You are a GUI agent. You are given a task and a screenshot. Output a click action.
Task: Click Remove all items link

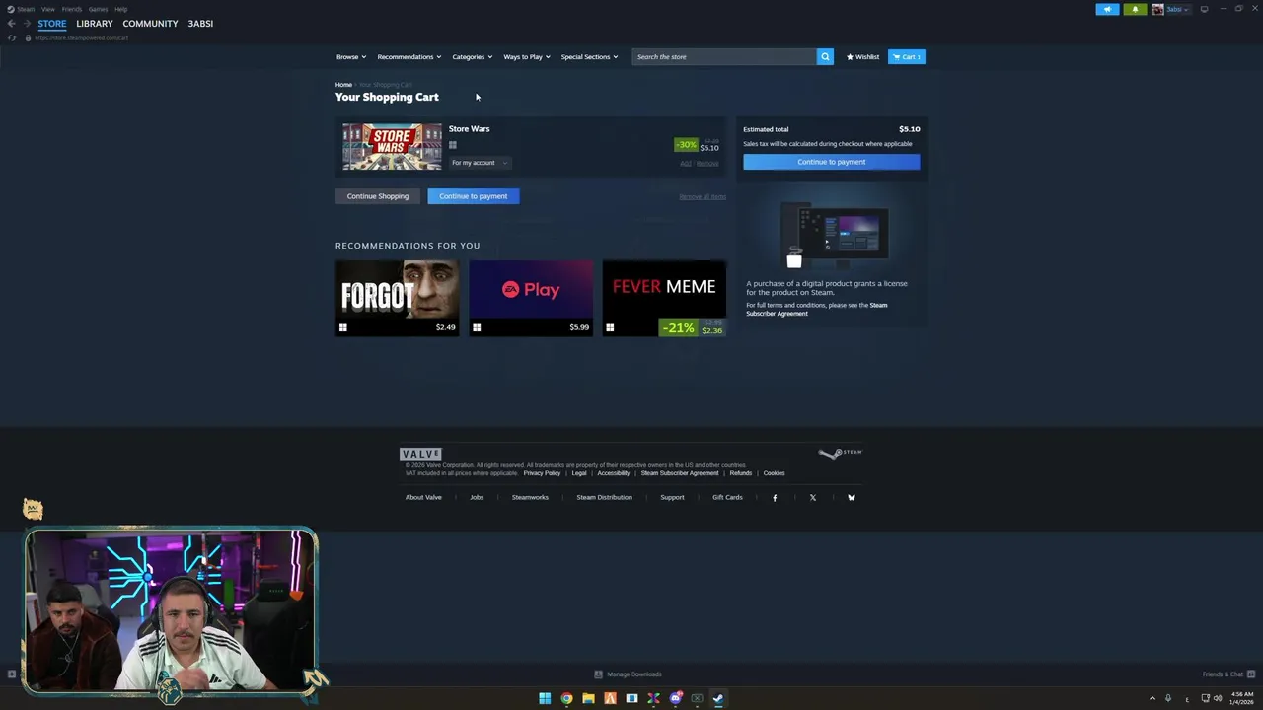(x=703, y=196)
